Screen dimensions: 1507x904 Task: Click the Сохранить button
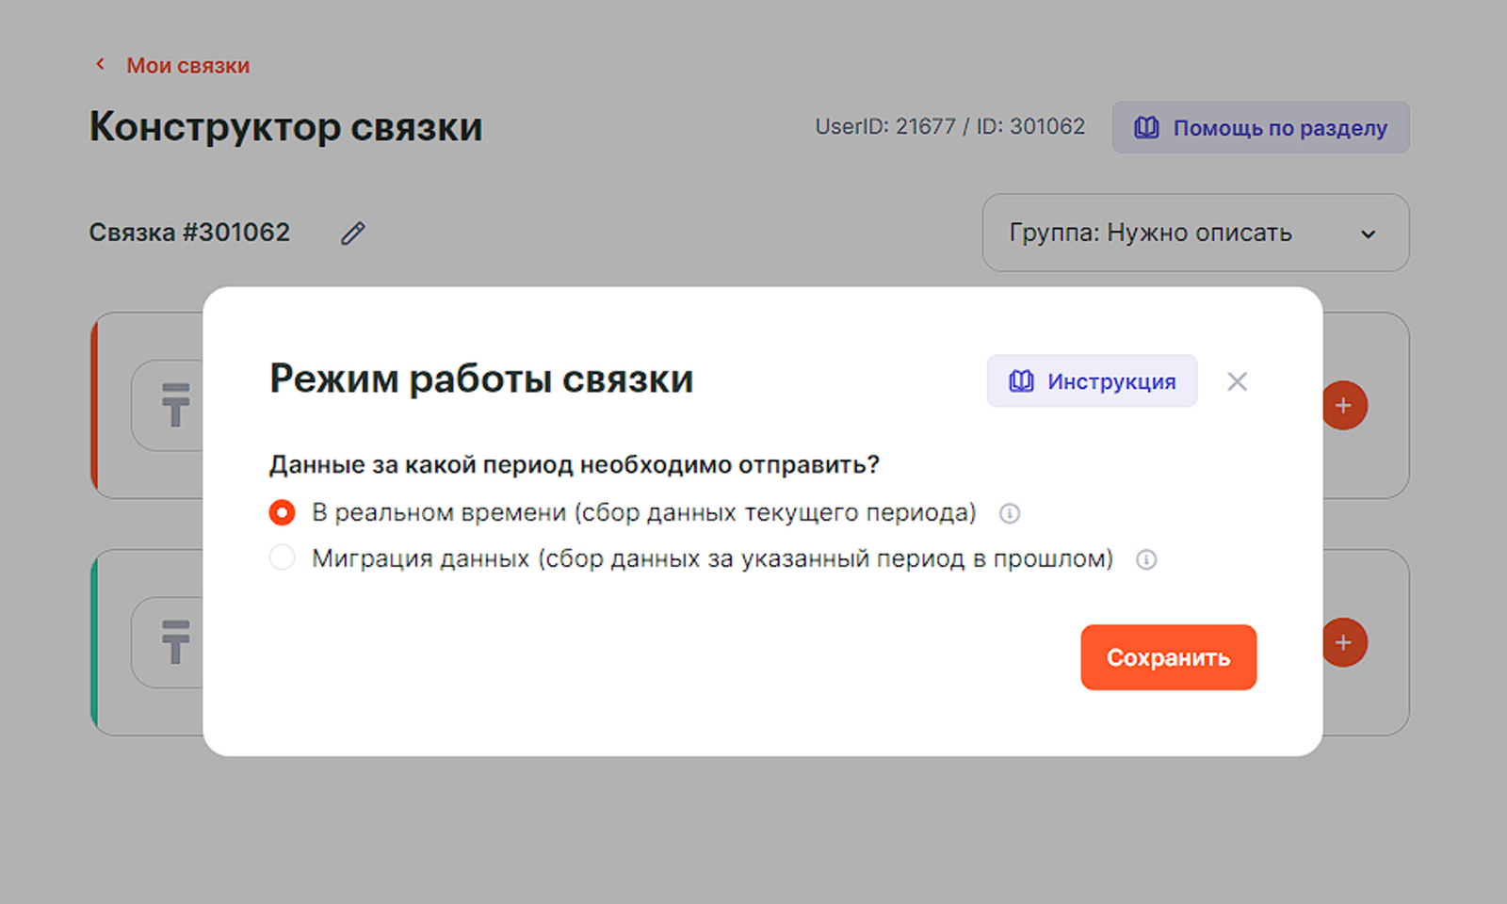(1168, 657)
